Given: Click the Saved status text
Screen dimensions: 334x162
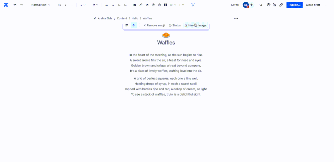Looking at the screenshot, I should click(235, 5).
